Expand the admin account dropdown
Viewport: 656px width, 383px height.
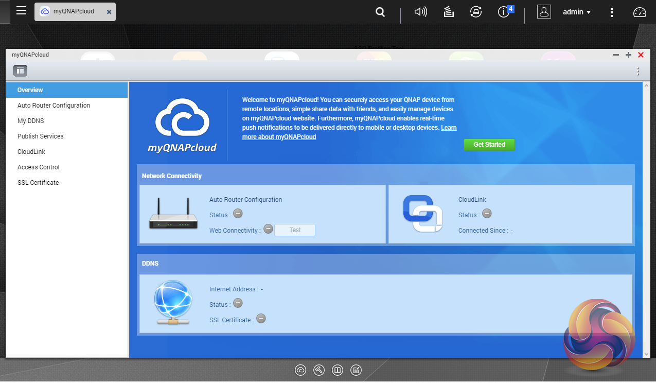577,12
